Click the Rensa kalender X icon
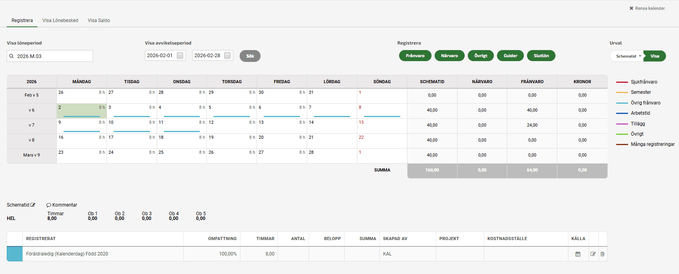The image size is (679, 274). point(631,8)
